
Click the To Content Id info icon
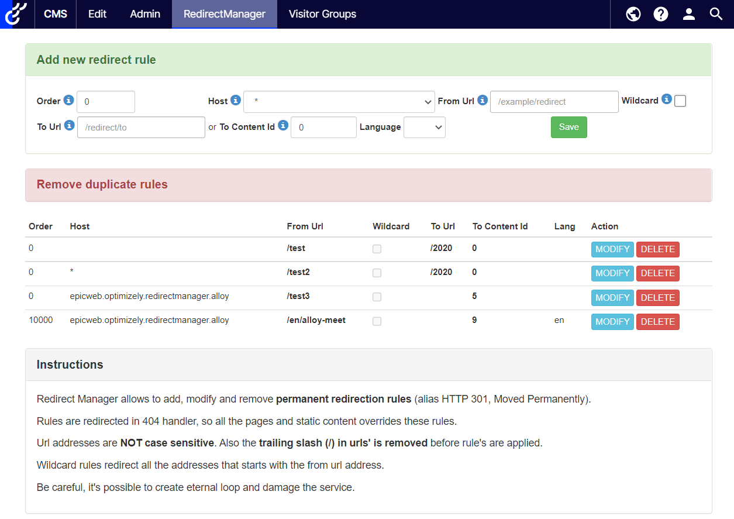pyautogui.click(x=282, y=125)
